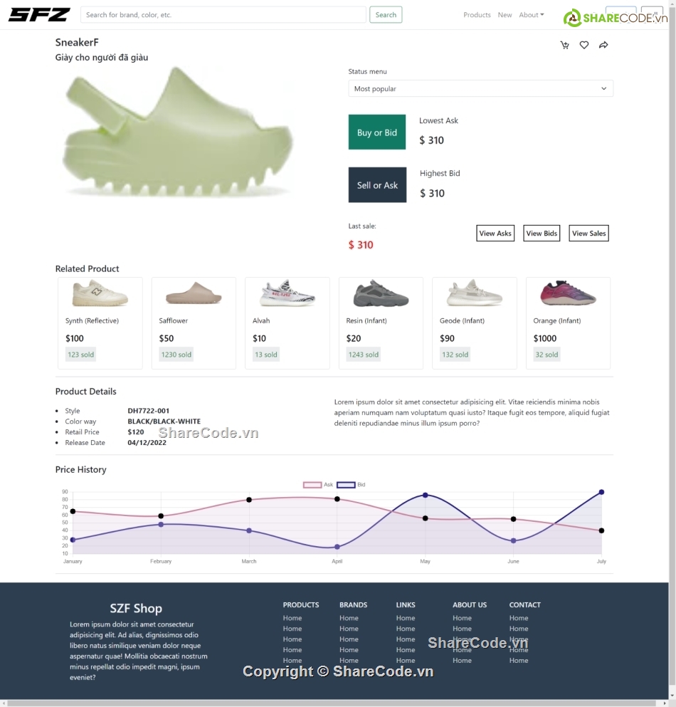
Task: Click the View Bids button
Action: [542, 234]
